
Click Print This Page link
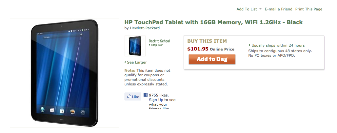click(309, 9)
